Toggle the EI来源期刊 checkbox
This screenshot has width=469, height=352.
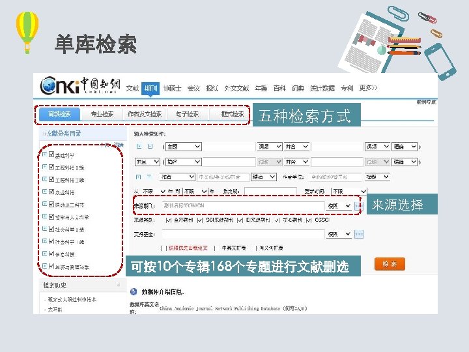tap(240, 220)
